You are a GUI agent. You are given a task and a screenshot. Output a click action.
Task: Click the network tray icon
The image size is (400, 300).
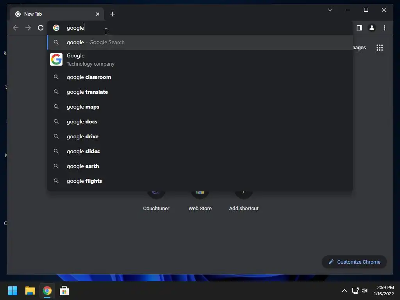click(355, 291)
